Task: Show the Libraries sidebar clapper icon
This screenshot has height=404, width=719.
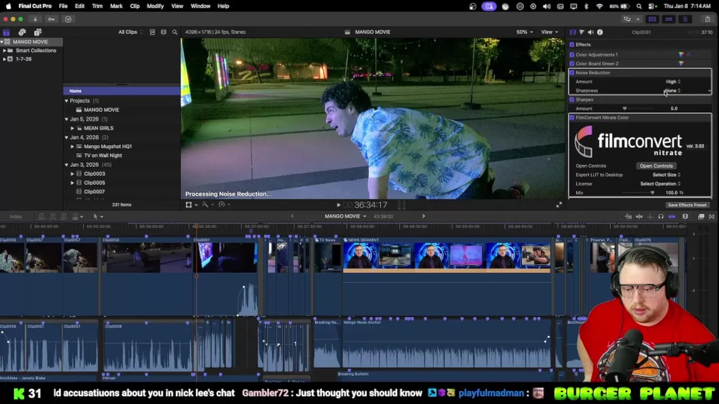Action: 6,32
